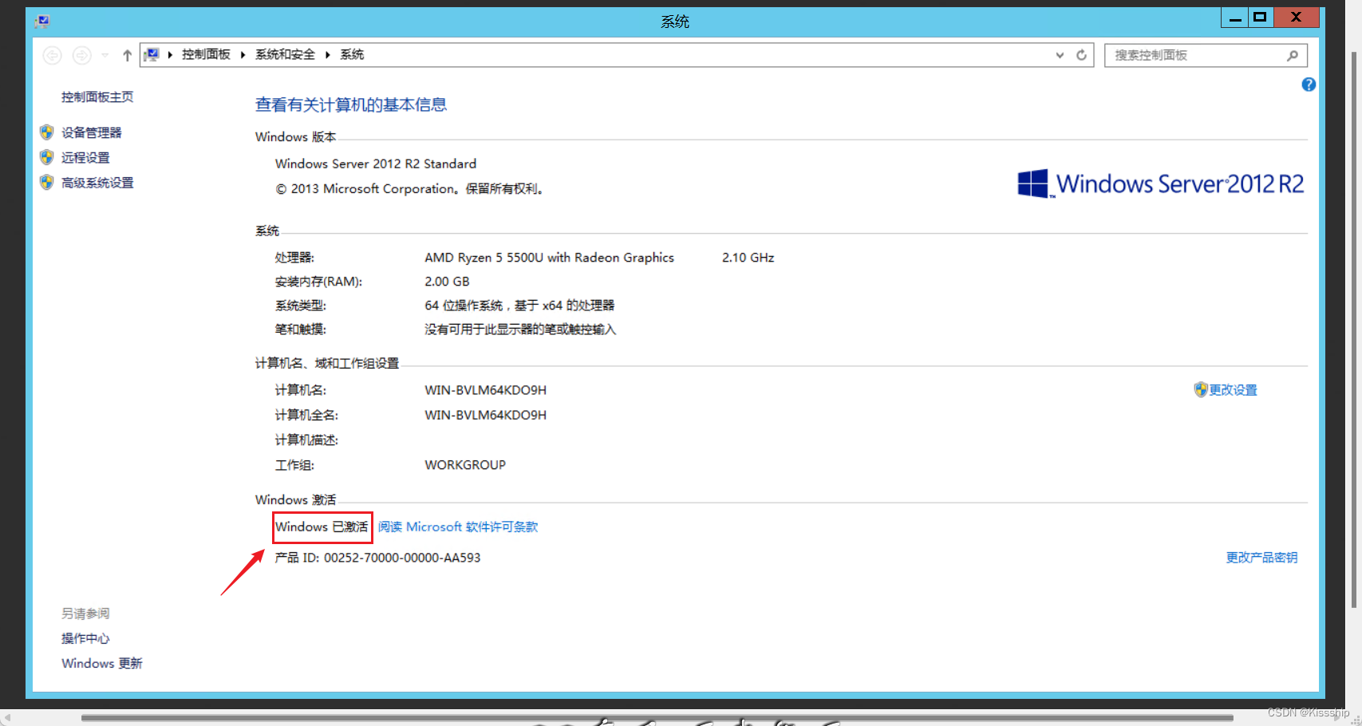Screen dimensions: 1362x726
Task: Click the Forward navigation arrow
Action: pos(81,55)
